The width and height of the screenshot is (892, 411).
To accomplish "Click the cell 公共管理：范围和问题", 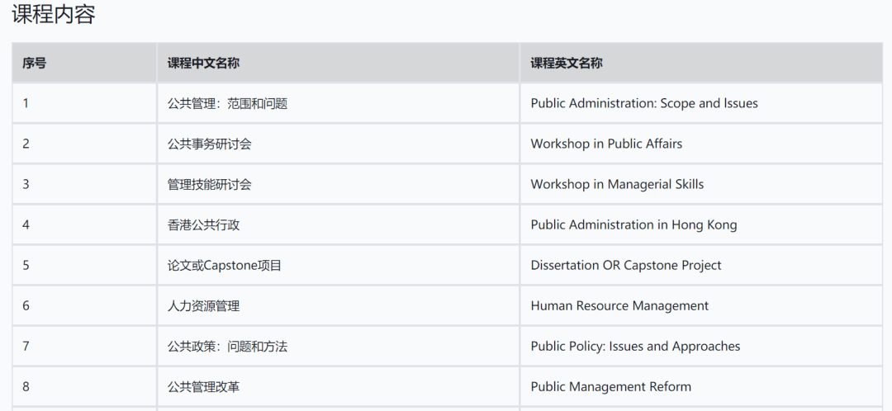I will [339, 103].
